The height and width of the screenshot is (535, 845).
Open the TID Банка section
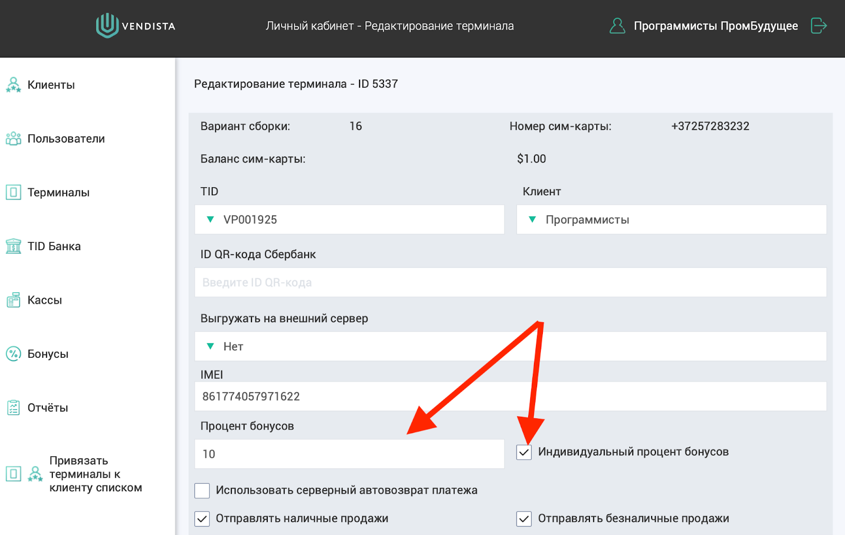(54, 246)
